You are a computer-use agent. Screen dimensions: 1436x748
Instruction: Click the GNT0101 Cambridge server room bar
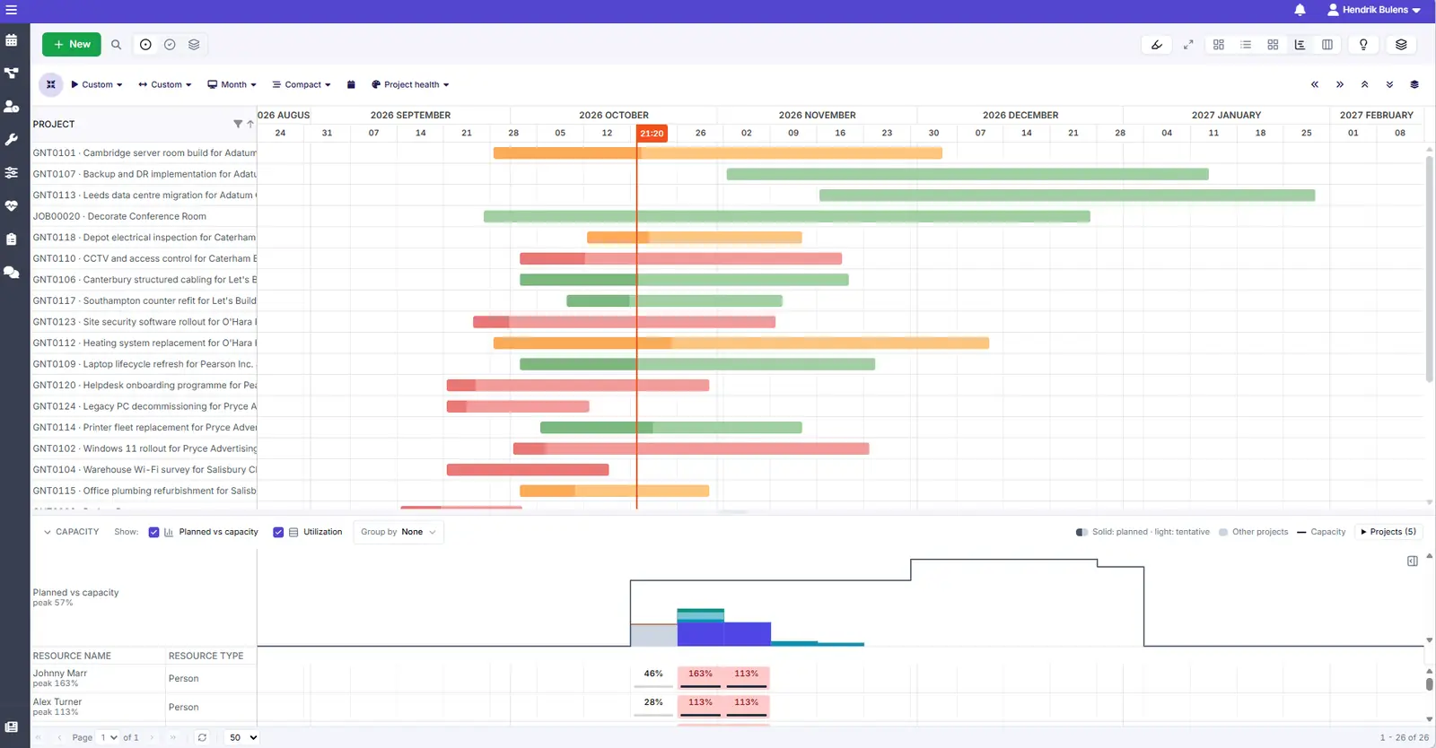pyautogui.click(x=718, y=153)
